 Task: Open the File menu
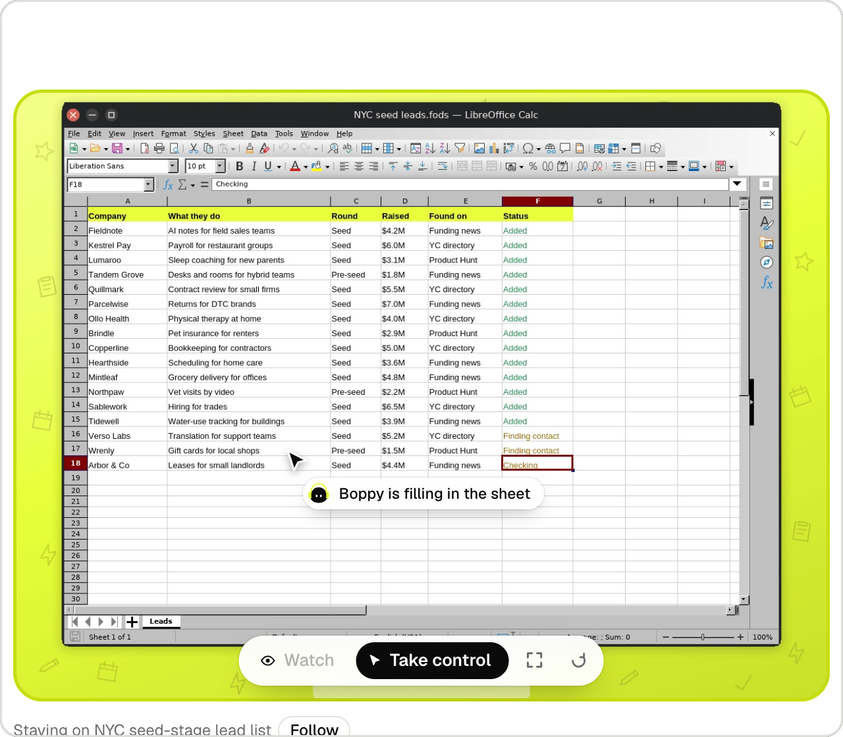[x=74, y=134]
